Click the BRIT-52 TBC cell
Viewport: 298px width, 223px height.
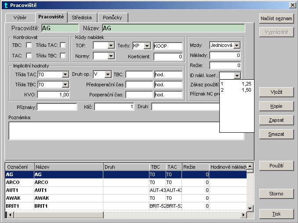click(157, 206)
